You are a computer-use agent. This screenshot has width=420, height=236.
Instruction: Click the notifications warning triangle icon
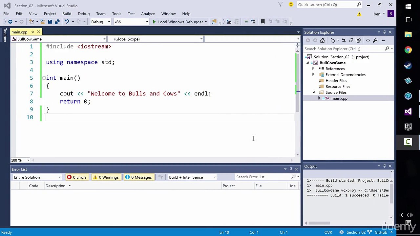point(359,14)
